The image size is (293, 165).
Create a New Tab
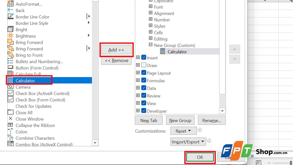click(149, 120)
